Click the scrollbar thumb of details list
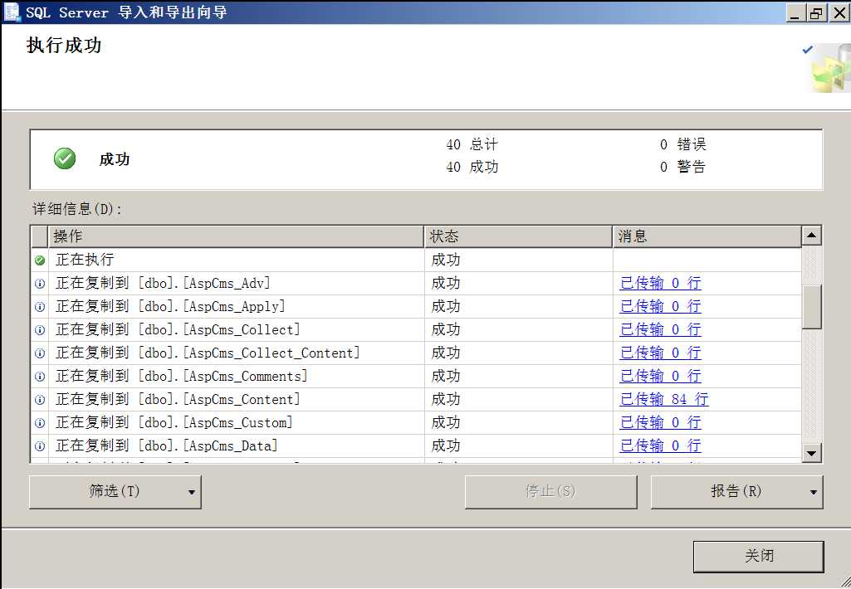This screenshot has height=589, width=851. 811,307
